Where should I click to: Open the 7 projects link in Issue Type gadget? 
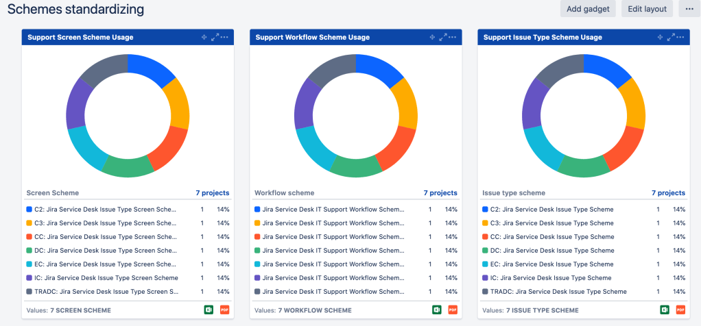(668, 193)
